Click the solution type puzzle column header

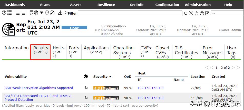pyautogui.click(x=86, y=76)
